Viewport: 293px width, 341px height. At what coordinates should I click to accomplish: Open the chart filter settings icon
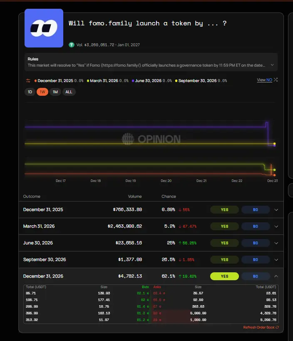[28, 81]
